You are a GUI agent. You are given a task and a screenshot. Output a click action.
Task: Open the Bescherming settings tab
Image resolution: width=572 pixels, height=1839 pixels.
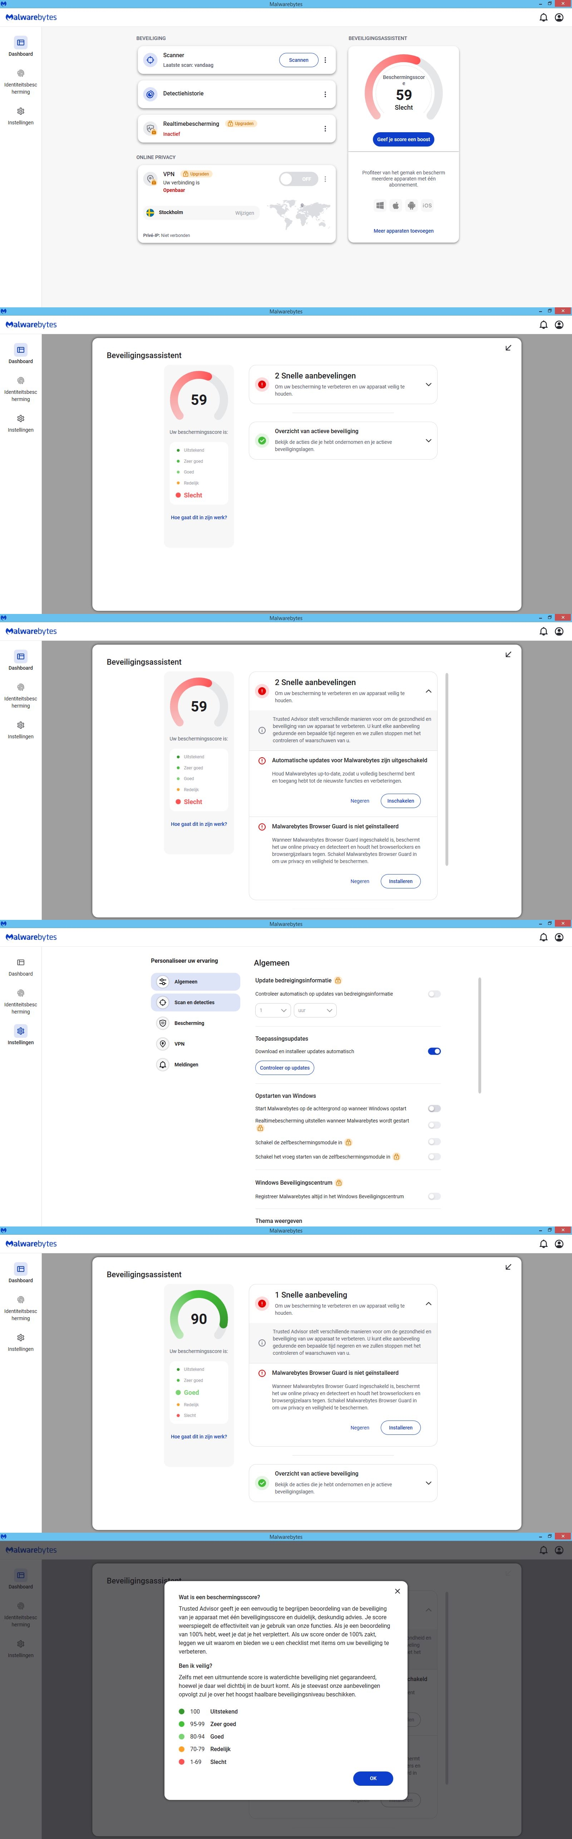tap(196, 1023)
